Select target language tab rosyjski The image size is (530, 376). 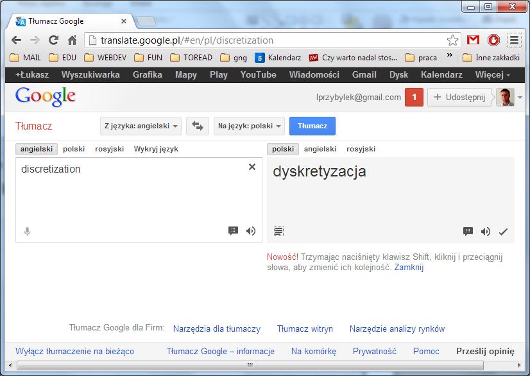click(x=361, y=149)
